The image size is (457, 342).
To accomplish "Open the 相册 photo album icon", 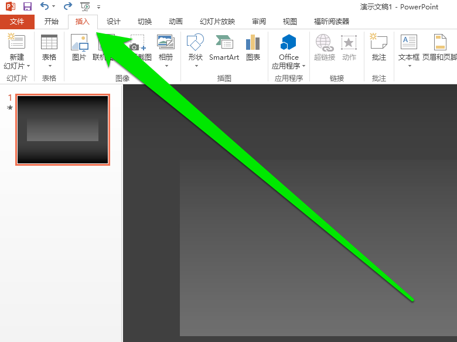I will (166, 42).
